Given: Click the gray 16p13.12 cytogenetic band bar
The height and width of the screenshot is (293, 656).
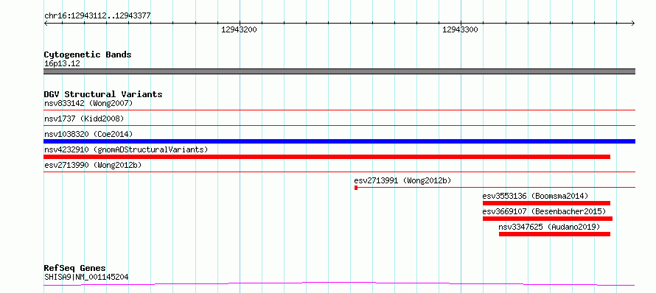Looking at the screenshot, I should 339,71.
